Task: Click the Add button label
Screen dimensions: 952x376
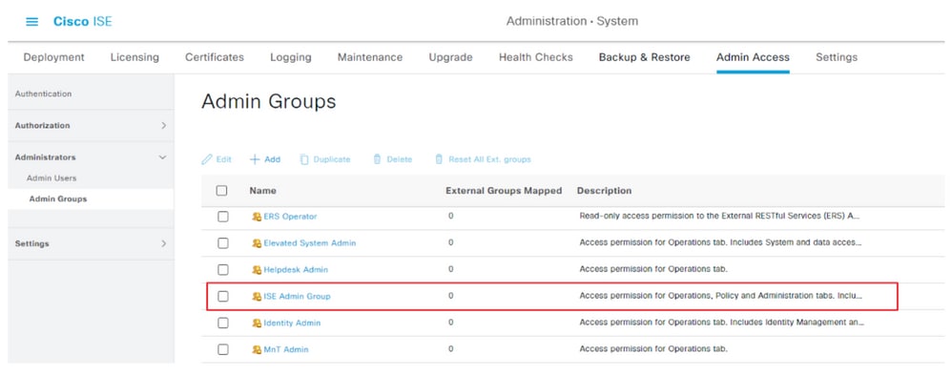Action: [x=273, y=159]
